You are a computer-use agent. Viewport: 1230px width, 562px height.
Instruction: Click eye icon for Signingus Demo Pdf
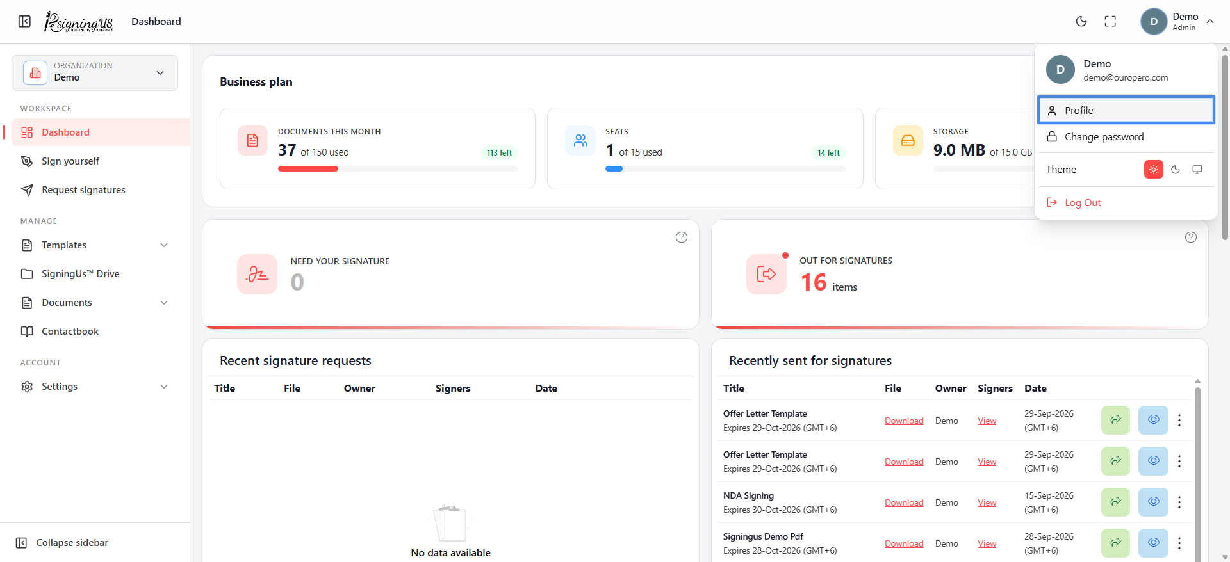pyautogui.click(x=1153, y=543)
